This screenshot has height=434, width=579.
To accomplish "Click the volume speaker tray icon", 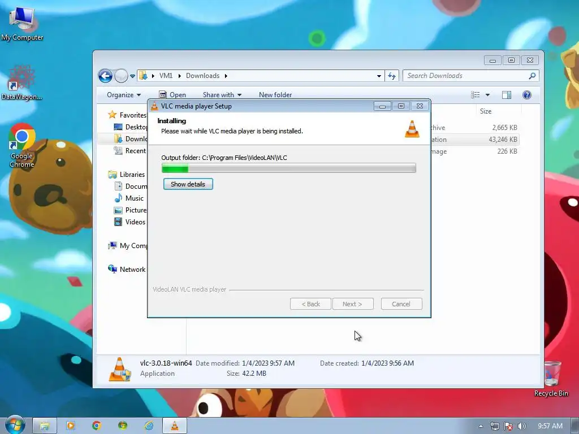I will tap(522, 426).
